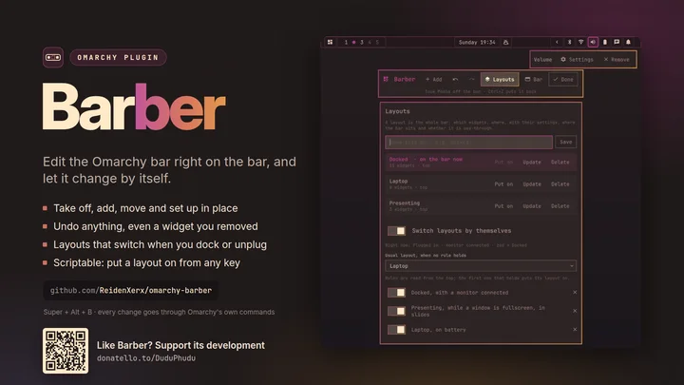Open the usual layout dropdown showing Laptop
684x385 pixels.
pos(481,266)
